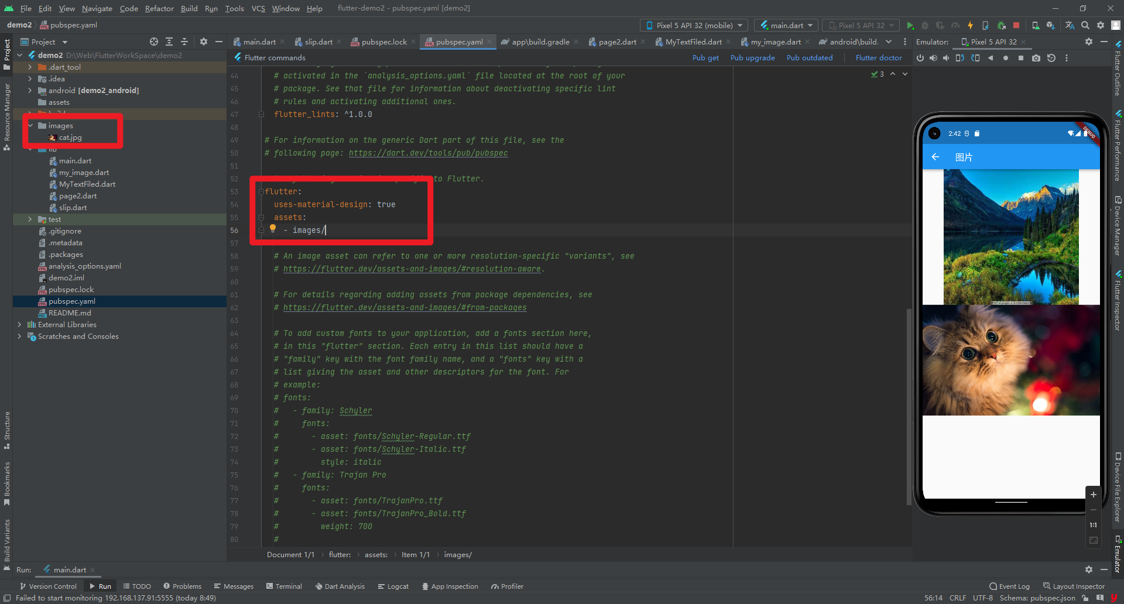Image resolution: width=1124 pixels, height=604 pixels.
Task: Click Pub upgrade link
Action: [x=752, y=57]
